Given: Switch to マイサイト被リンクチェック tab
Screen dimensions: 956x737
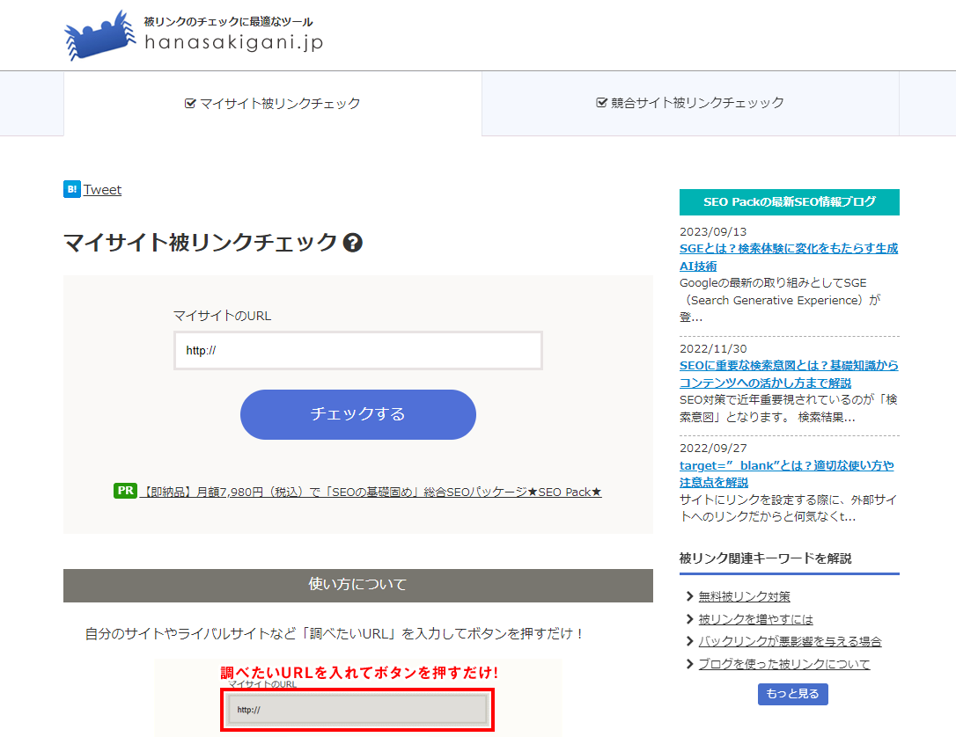Looking at the screenshot, I should click(x=273, y=103).
